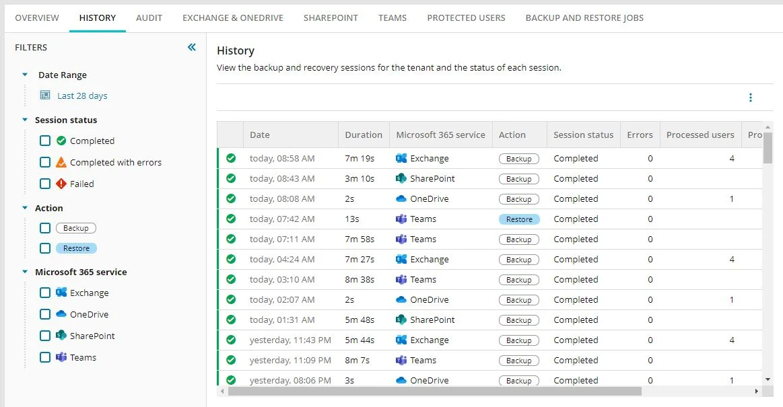Screen dimensions: 783x407
Task: Enable the Teams service filter checkbox
Action: (44, 357)
